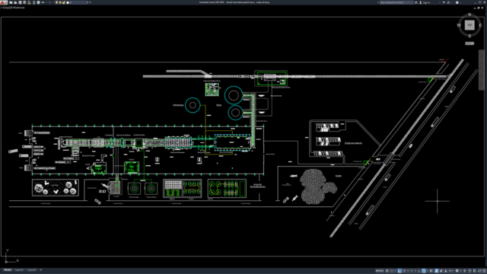Screen dimensions: 487x274
Task: Toggle object snap (blue square) in status bar
Action: tap(424, 271)
